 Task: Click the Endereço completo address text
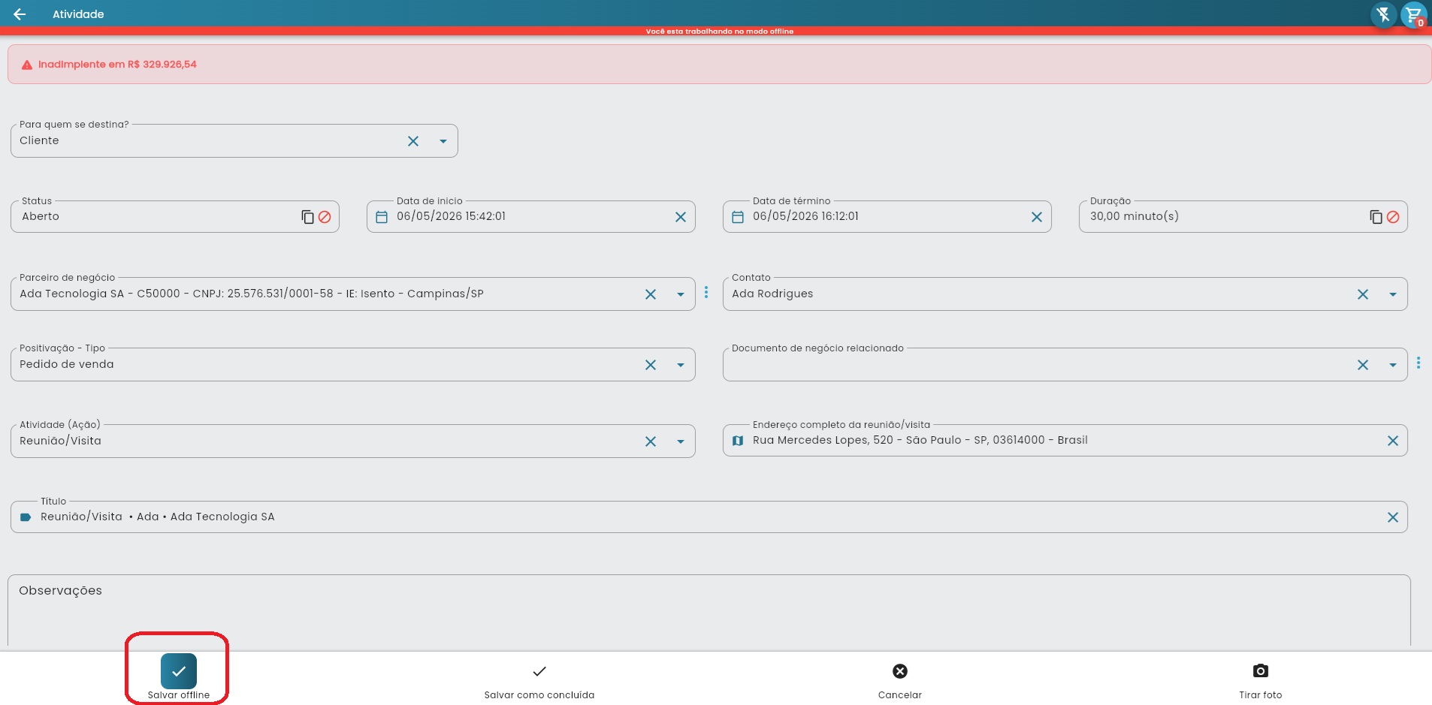(920, 440)
